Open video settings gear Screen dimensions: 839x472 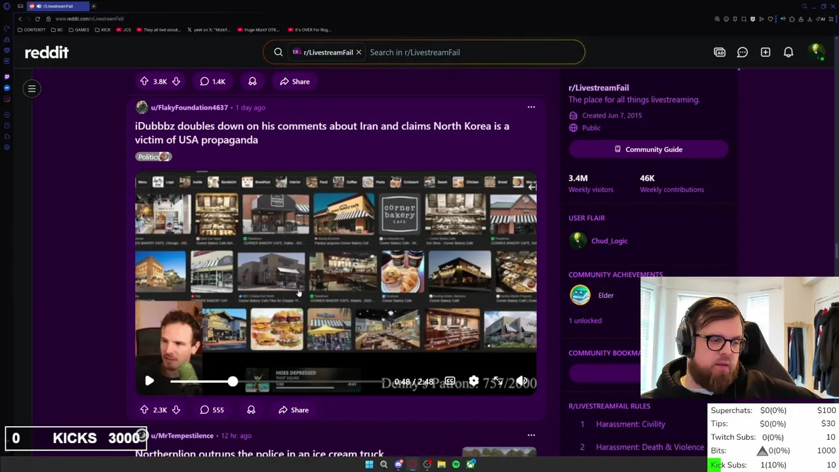point(473,381)
